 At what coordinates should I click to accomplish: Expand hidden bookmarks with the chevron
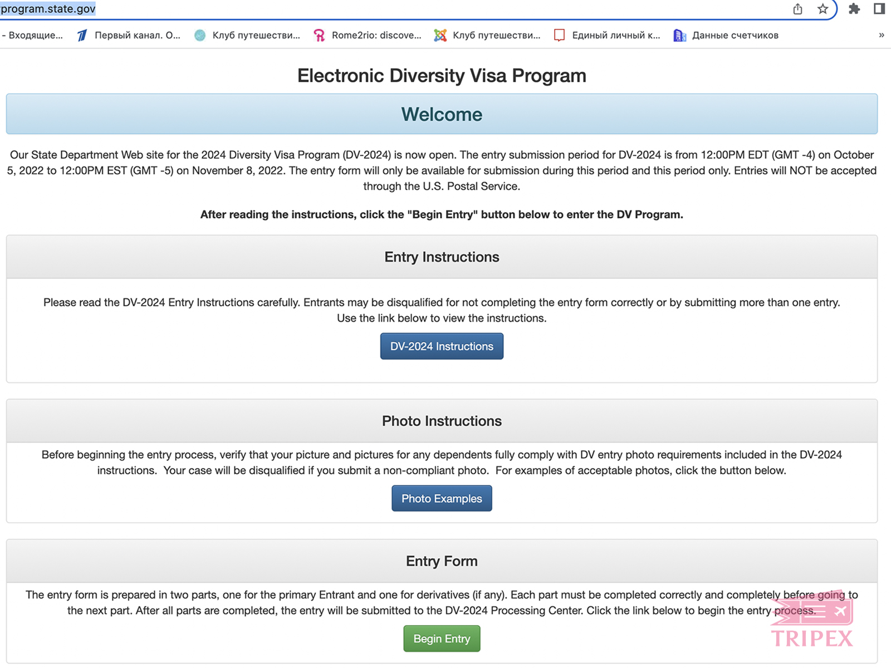[x=881, y=35]
